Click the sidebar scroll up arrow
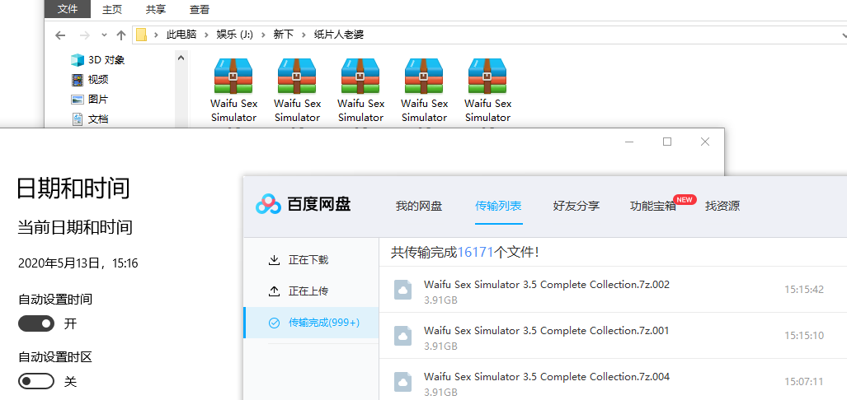This screenshot has height=400, width=847. [181, 58]
